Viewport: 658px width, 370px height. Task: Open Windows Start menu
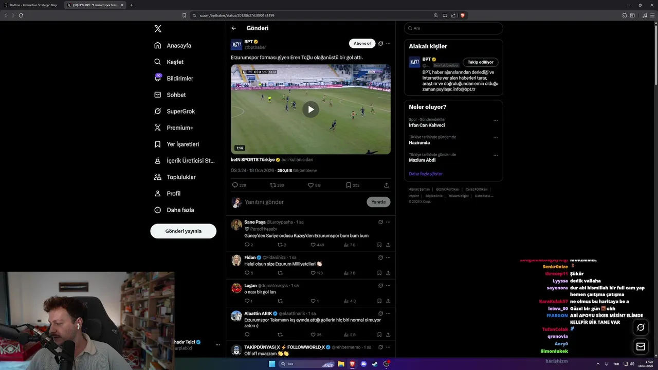point(272,364)
